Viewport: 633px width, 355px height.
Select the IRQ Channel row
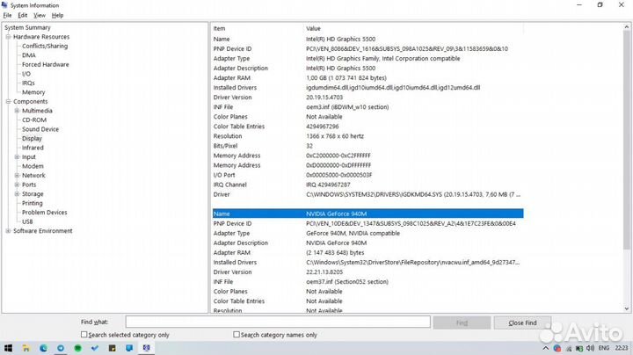click(x=367, y=185)
